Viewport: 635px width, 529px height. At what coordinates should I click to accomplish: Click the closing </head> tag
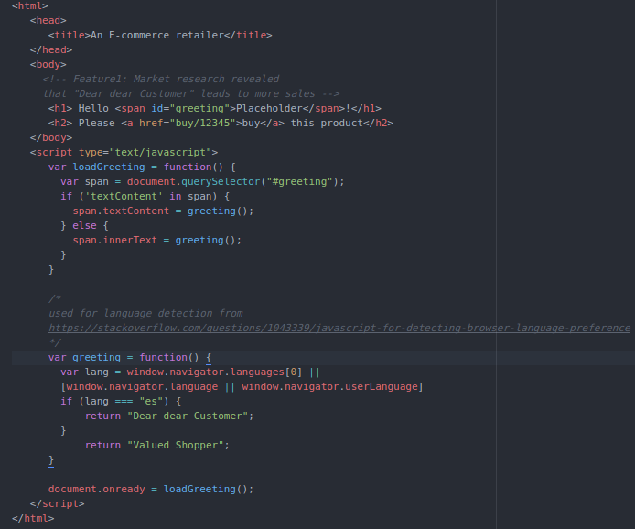coord(51,49)
